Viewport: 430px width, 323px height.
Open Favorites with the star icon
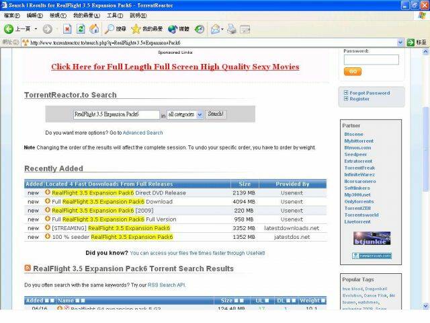tap(136, 29)
